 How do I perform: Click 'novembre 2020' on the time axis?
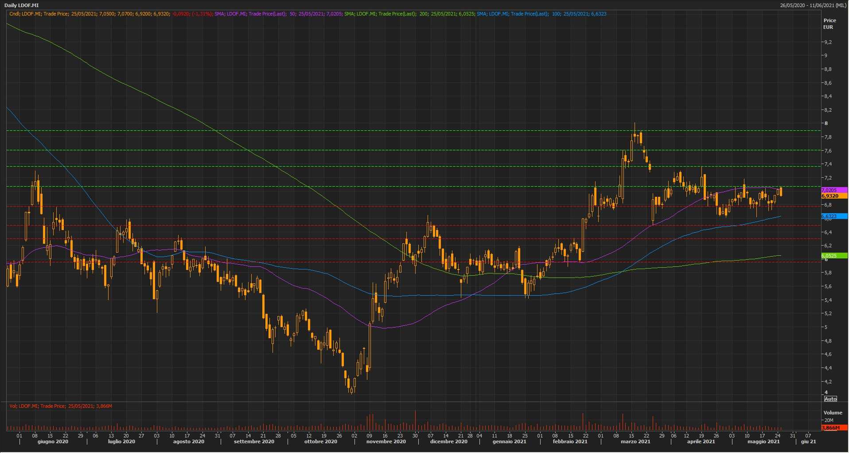click(386, 441)
